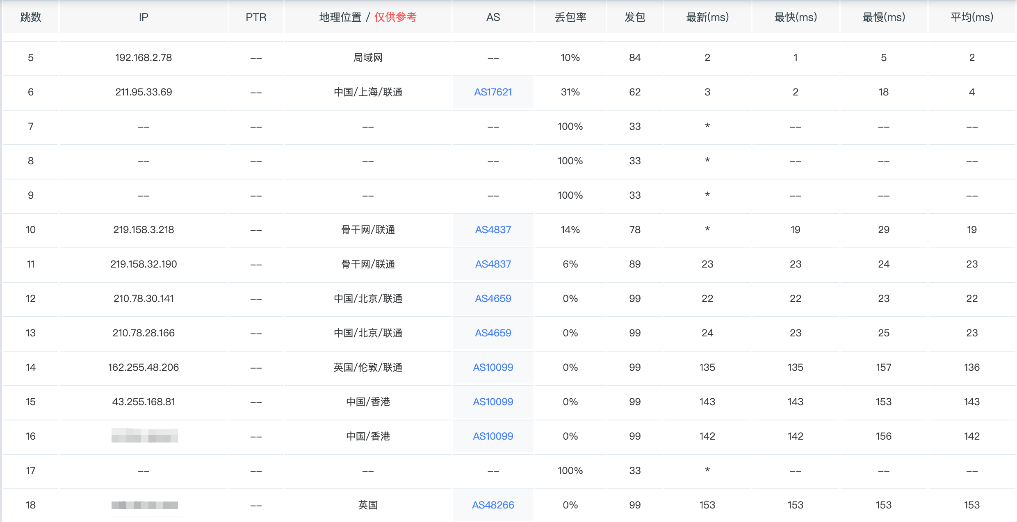Click AS4837 link for hop 11
The image size is (1017, 522).
(493, 264)
